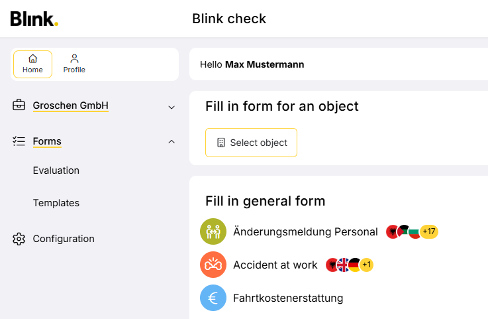Click the Groschen GmbH briefcase icon

tap(19, 106)
